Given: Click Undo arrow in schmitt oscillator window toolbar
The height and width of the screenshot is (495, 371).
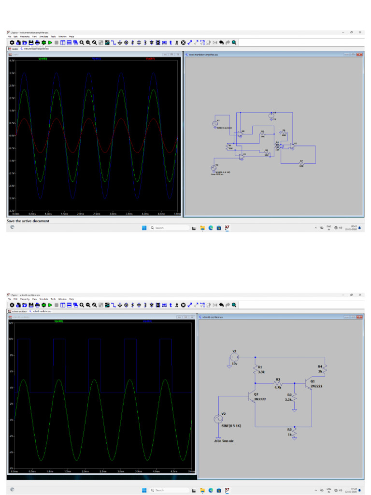Looking at the screenshot, I should click(x=221, y=305).
